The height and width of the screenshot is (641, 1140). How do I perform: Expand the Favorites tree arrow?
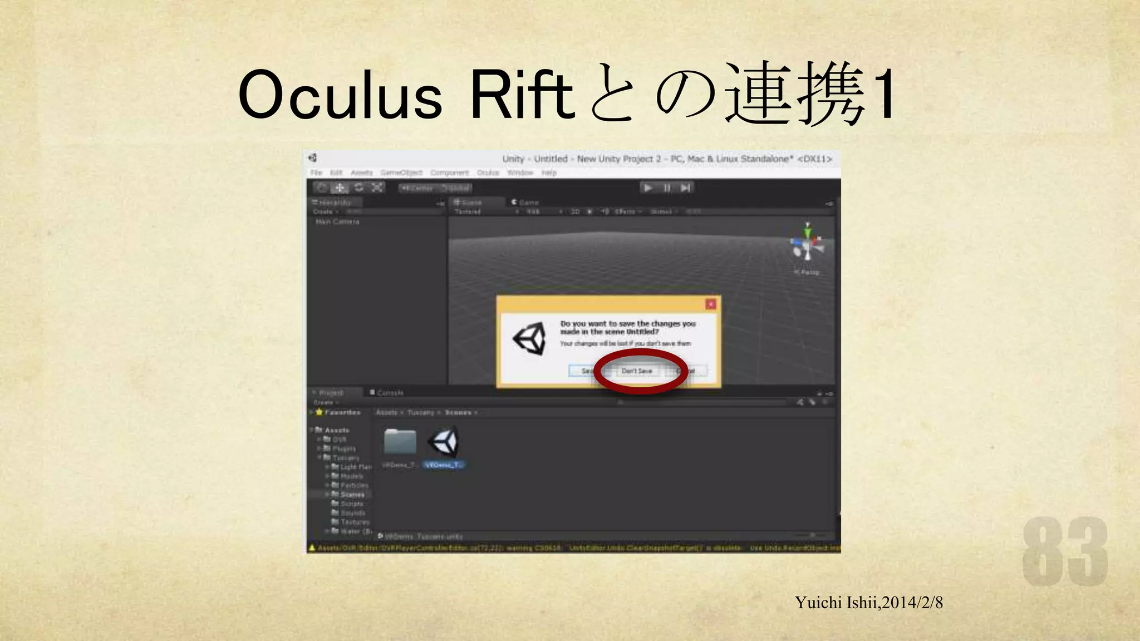pos(312,413)
